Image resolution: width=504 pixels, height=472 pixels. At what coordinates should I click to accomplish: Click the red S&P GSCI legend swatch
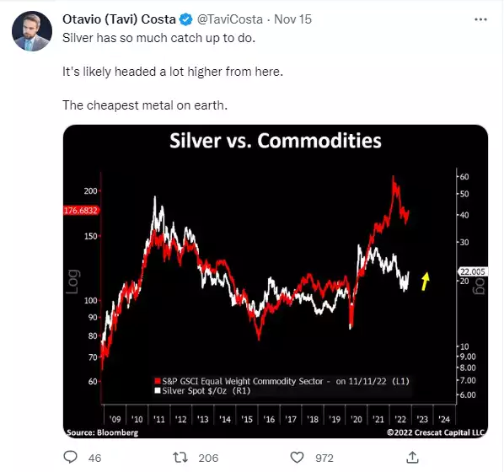(158, 381)
